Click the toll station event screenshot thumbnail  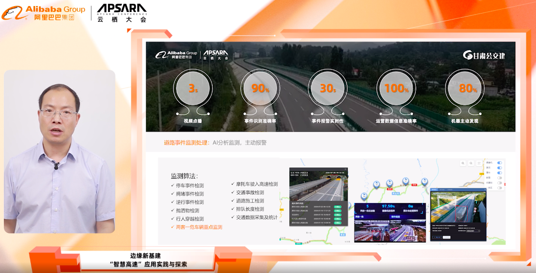372,231
